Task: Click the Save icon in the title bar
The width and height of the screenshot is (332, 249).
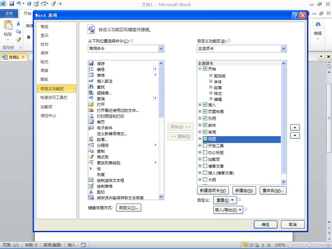Action: click(x=11, y=4)
